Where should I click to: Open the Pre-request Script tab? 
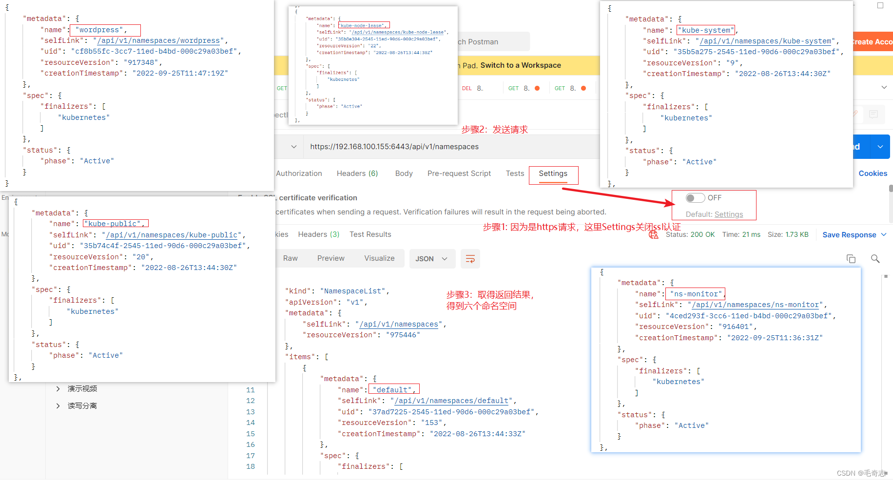(459, 173)
